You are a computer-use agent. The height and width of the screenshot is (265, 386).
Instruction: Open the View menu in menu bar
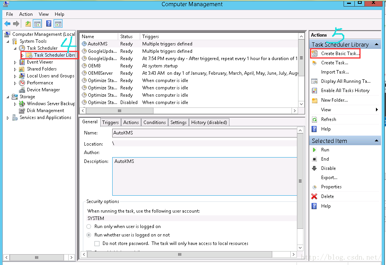[x=44, y=14]
